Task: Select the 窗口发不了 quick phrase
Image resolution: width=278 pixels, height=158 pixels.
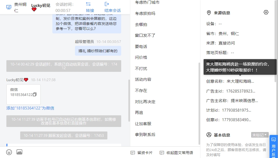Action: pyautogui.click(x=145, y=35)
